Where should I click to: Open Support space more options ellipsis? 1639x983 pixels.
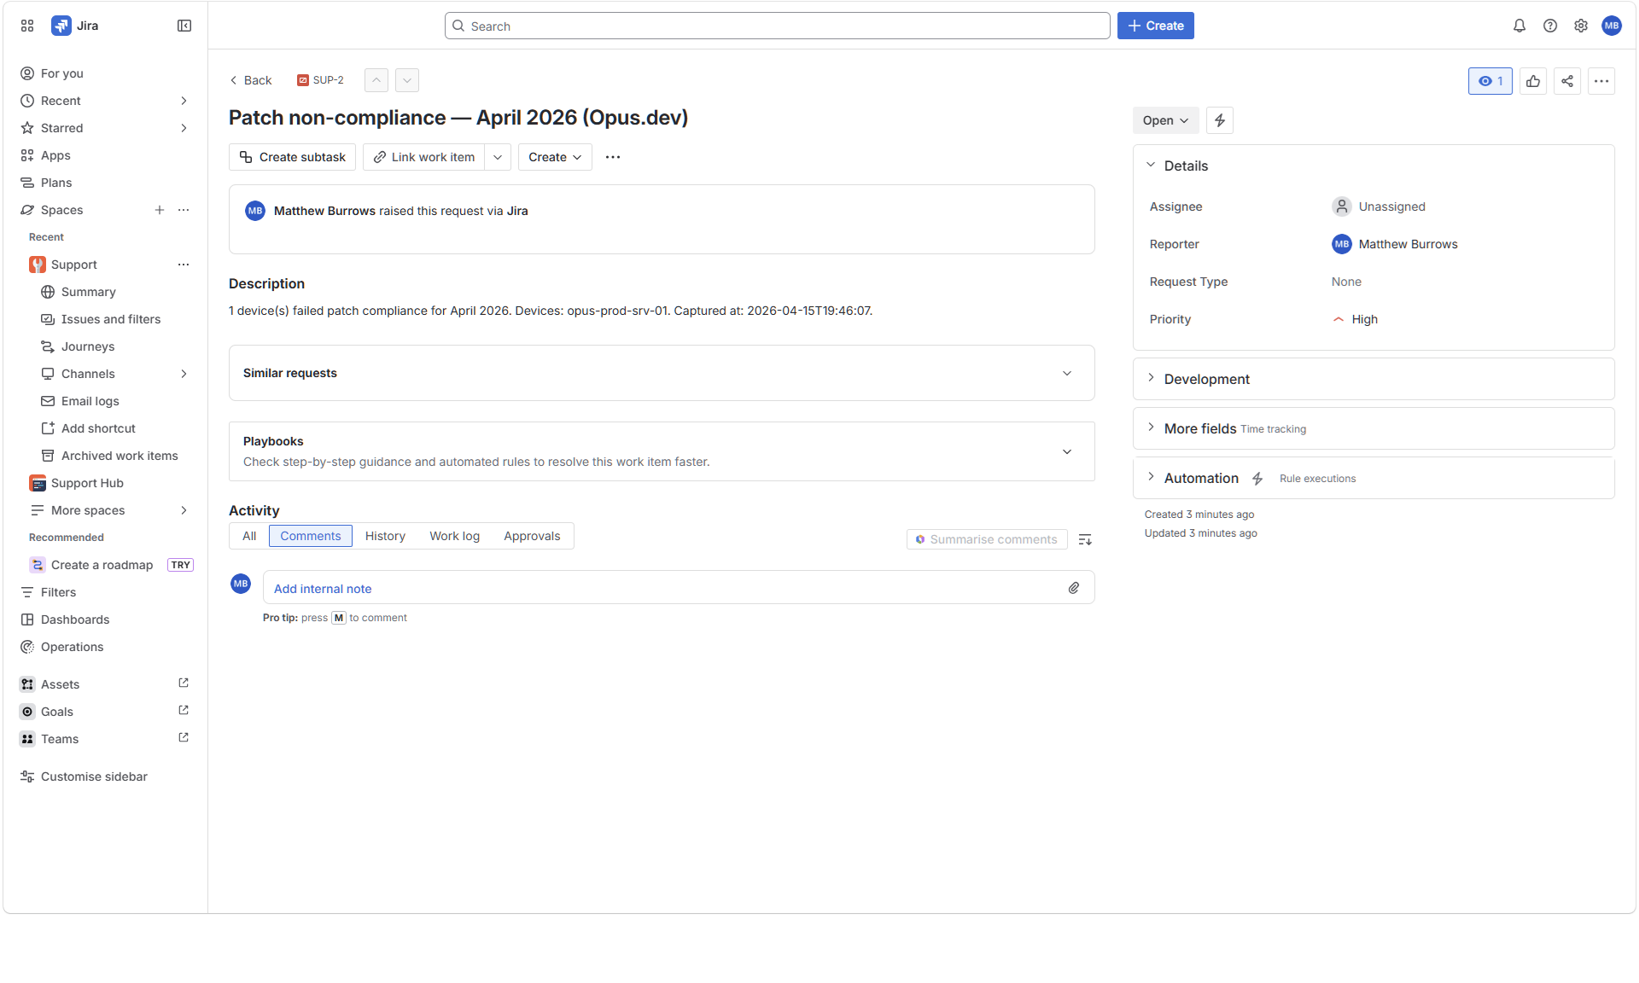point(184,265)
